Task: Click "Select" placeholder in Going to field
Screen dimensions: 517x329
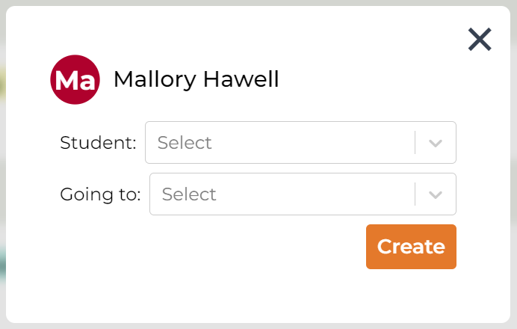Action: (189, 194)
